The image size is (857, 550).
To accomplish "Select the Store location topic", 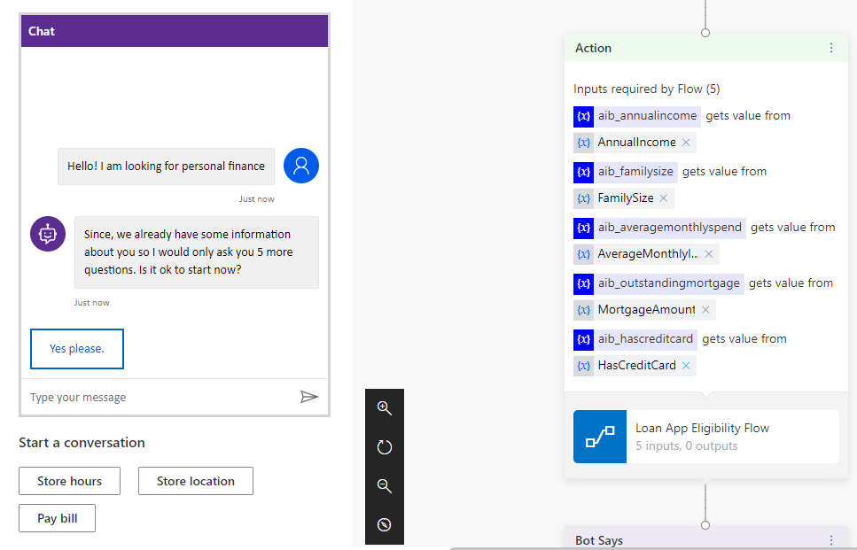I will 195,481.
